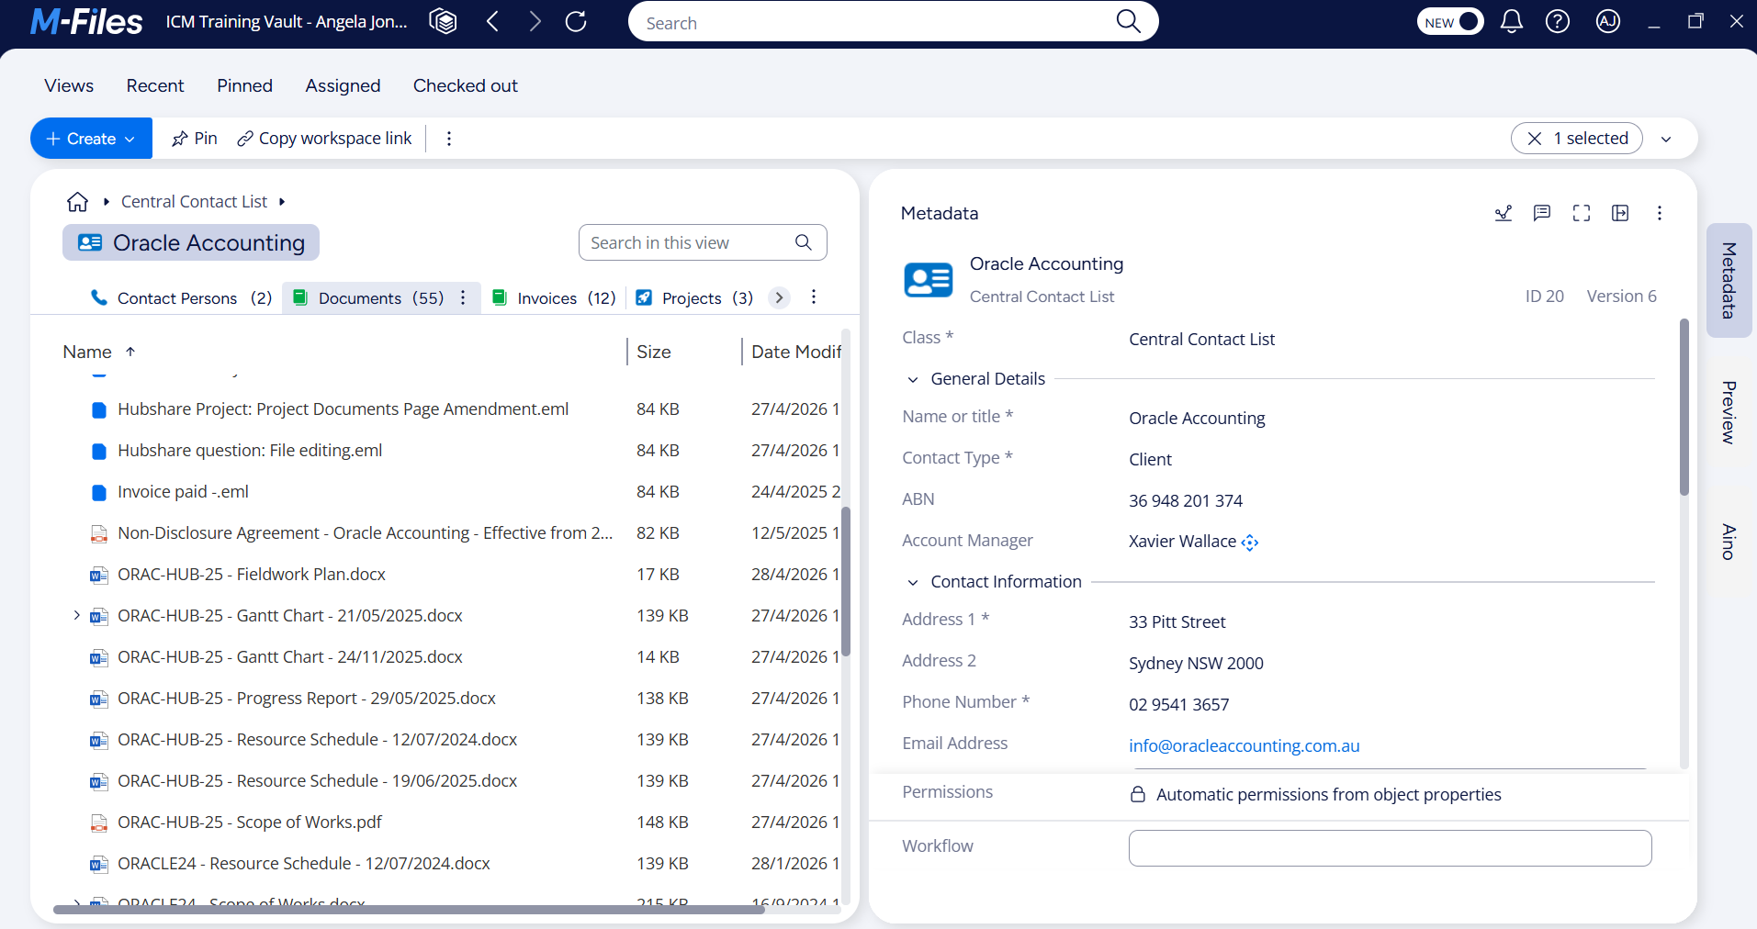The width and height of the screenshot is (1757, 929).
Task: Toggle the NEW interface switch
Action: click(x=1450, y=21)
